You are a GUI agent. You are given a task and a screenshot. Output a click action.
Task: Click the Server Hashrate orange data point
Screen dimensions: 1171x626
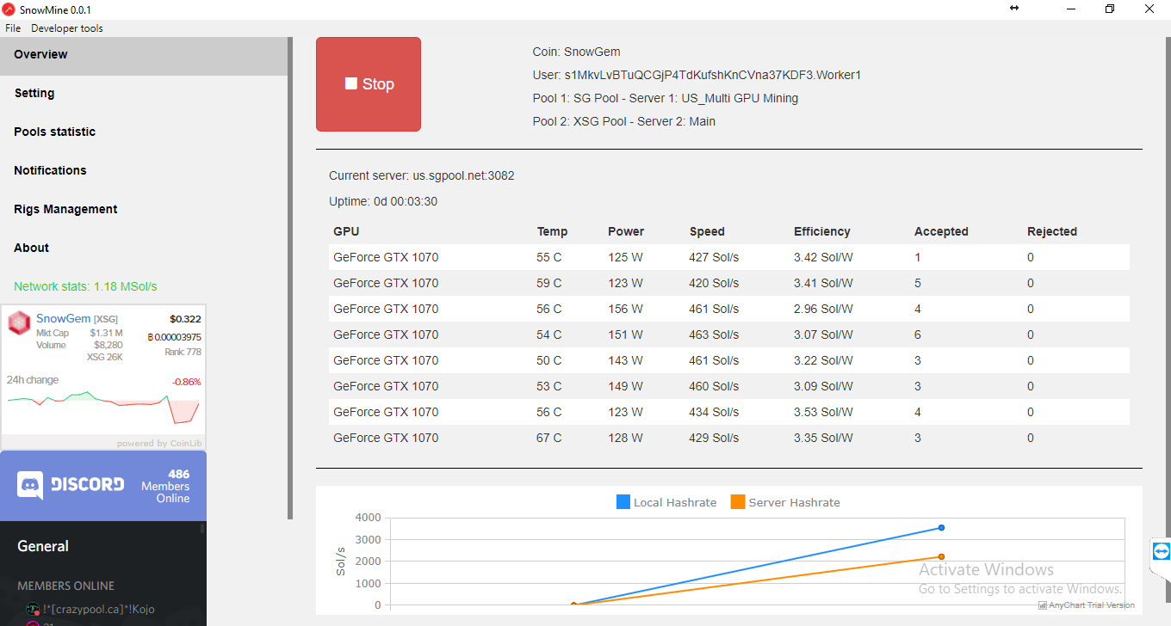tap(941, 556)
